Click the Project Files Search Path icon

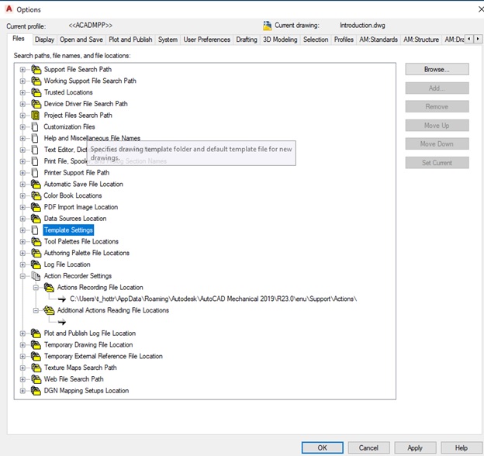(36, 116)
